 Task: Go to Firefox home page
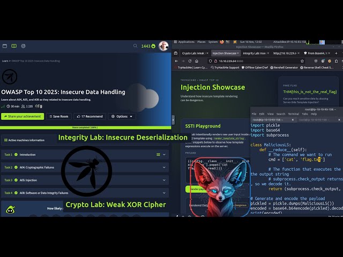tap(197, 61)
